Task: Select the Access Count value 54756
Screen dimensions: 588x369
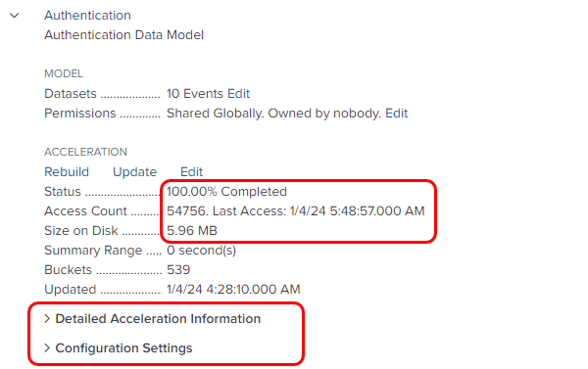Action: 186,210
